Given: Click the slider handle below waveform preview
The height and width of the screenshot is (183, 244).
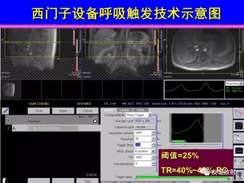Looking at the screenshot, I should 184,145.
